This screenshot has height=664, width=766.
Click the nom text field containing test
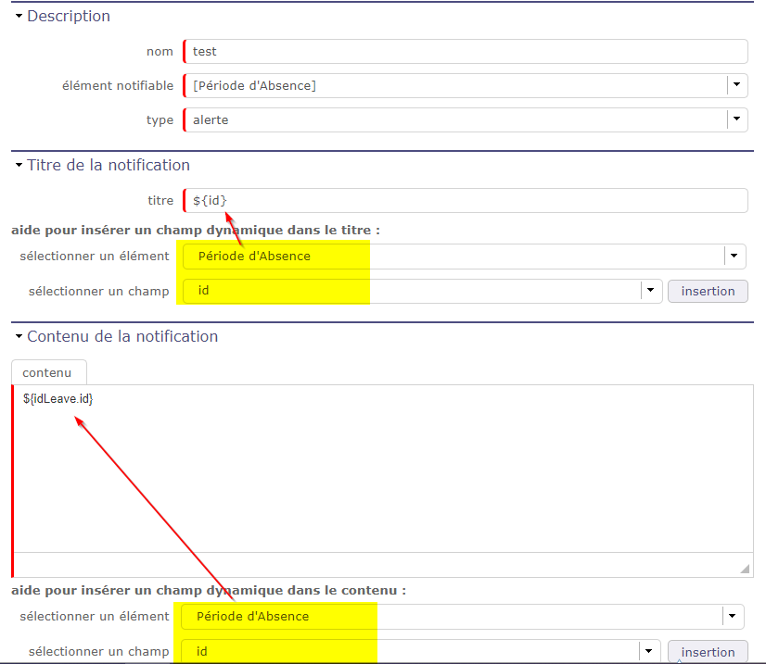[x=464, y=52]
